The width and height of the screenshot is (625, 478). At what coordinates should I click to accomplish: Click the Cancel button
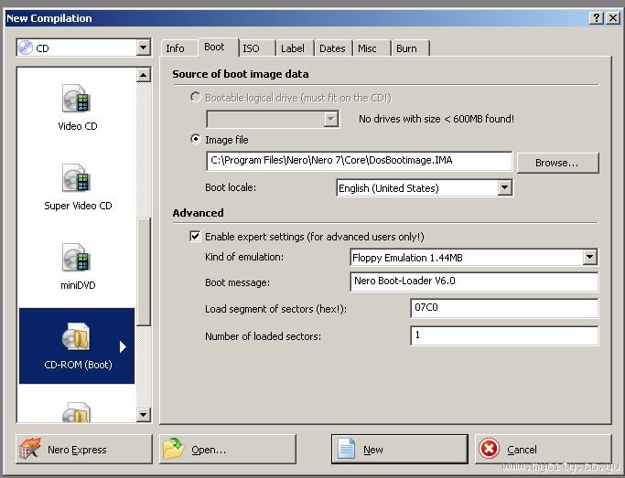543,450
